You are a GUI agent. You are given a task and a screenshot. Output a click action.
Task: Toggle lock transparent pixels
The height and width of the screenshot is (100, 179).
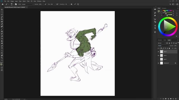coord(161,48)
